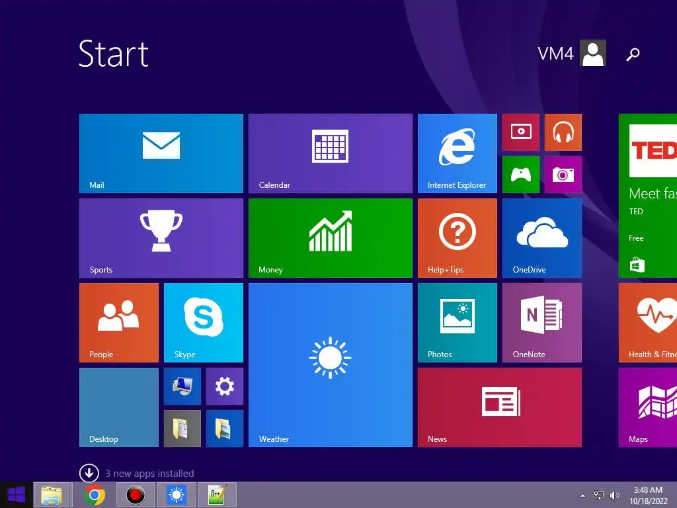
Task: Open Notepad++ from the taskbar
Action: 218,495
